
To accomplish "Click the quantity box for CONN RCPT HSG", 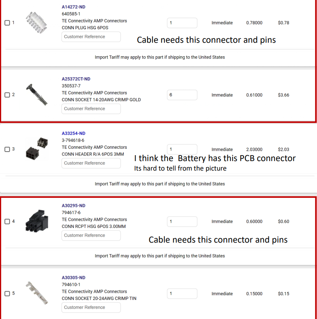I will coord(182,222).
